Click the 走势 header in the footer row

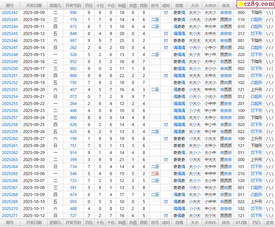click(270, 223)
